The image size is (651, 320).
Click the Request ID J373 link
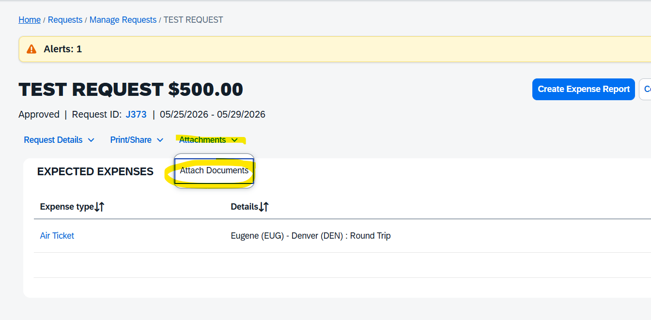pyautogui.click(x=136, y=114)
